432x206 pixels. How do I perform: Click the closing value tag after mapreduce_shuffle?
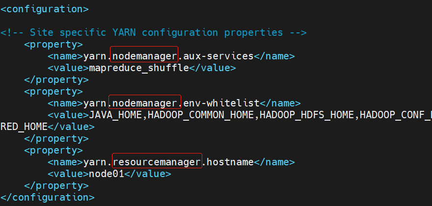(x=213, y=68)
